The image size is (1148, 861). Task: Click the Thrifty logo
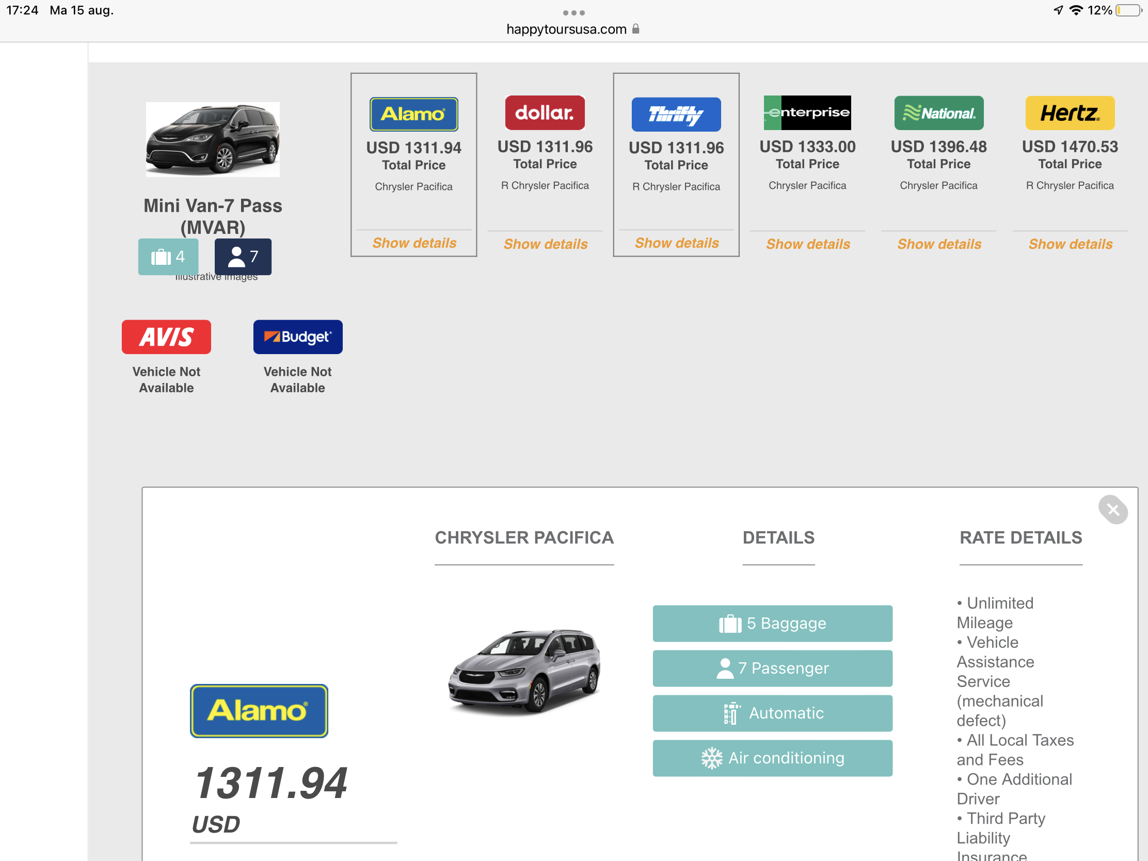[x=676, y=114]
